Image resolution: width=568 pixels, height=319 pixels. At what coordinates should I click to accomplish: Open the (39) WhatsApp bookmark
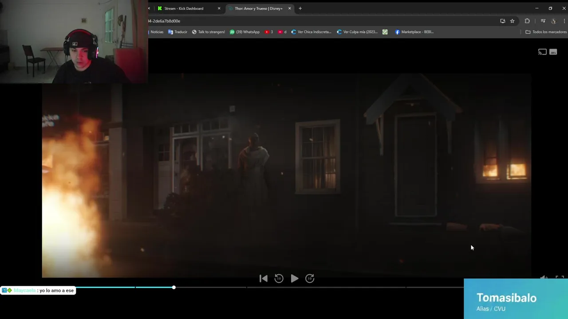point(245,32)
